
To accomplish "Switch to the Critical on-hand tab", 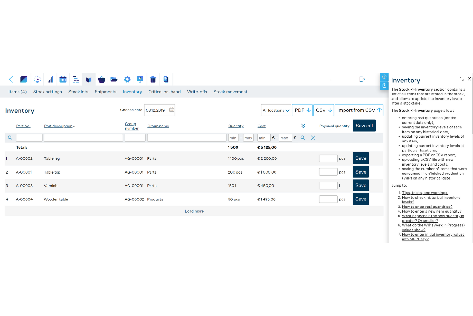I will 164,92.
